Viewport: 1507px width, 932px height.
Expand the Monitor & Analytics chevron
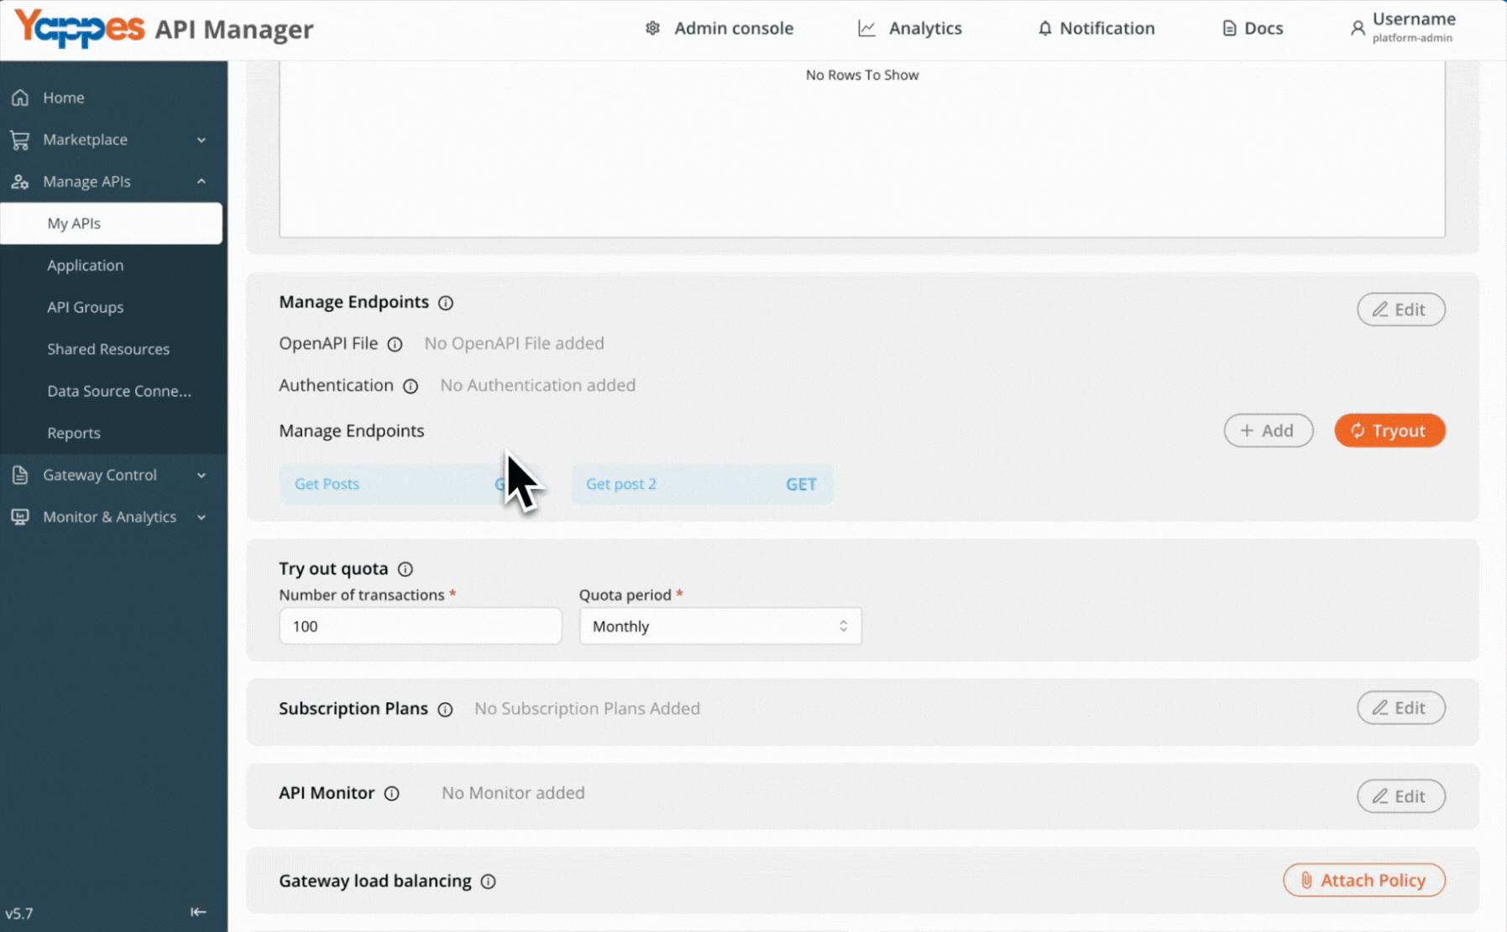tap(201, 518)
